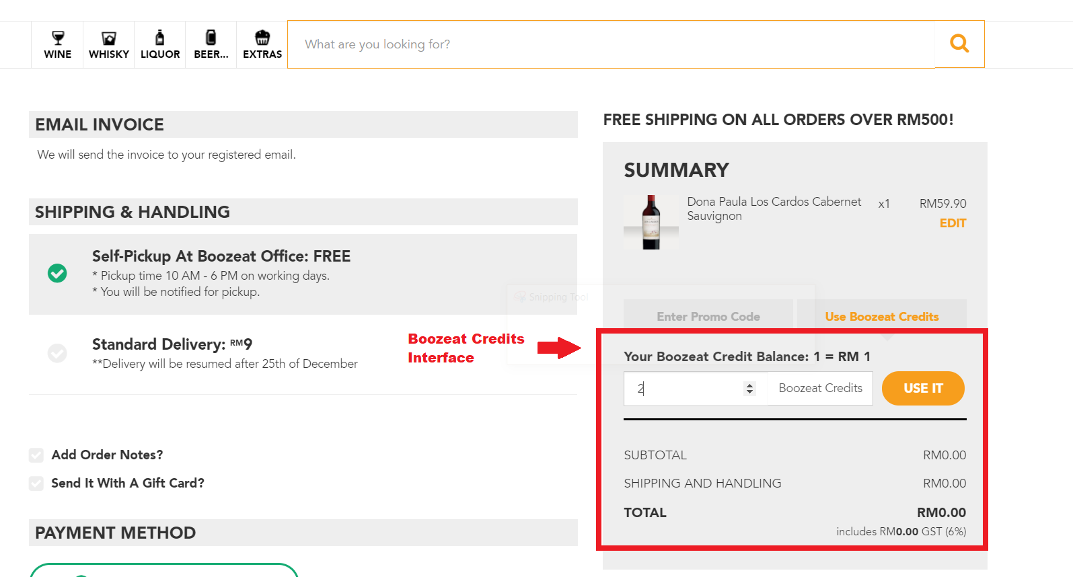This screenshot has height=577, width=1073.
Task: Click the Dona Paula wine bottle thumbnail
Action: [x=651, y=222]
